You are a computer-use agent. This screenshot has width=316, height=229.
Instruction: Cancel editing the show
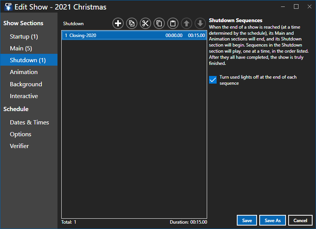click(300, 220)
